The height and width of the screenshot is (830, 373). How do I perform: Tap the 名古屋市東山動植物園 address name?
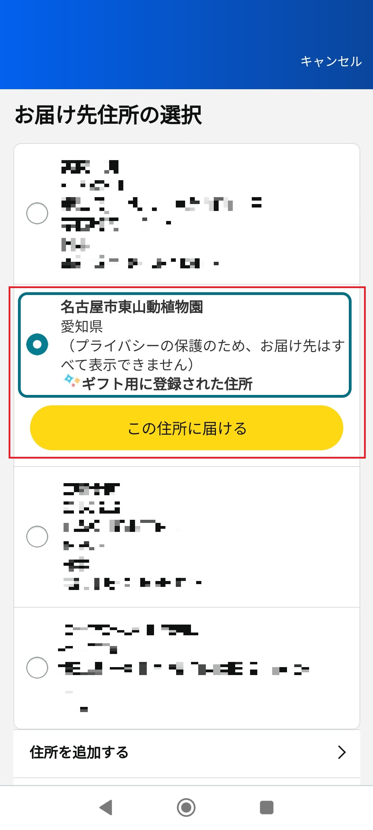coord(132,307)
